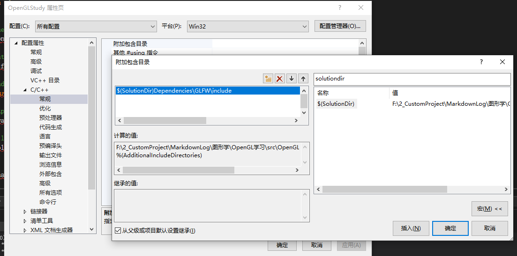Viewport: 517px width, 256px height.
Task: Select VC++ 目录 in the property tree
Action: coord(45,80)
